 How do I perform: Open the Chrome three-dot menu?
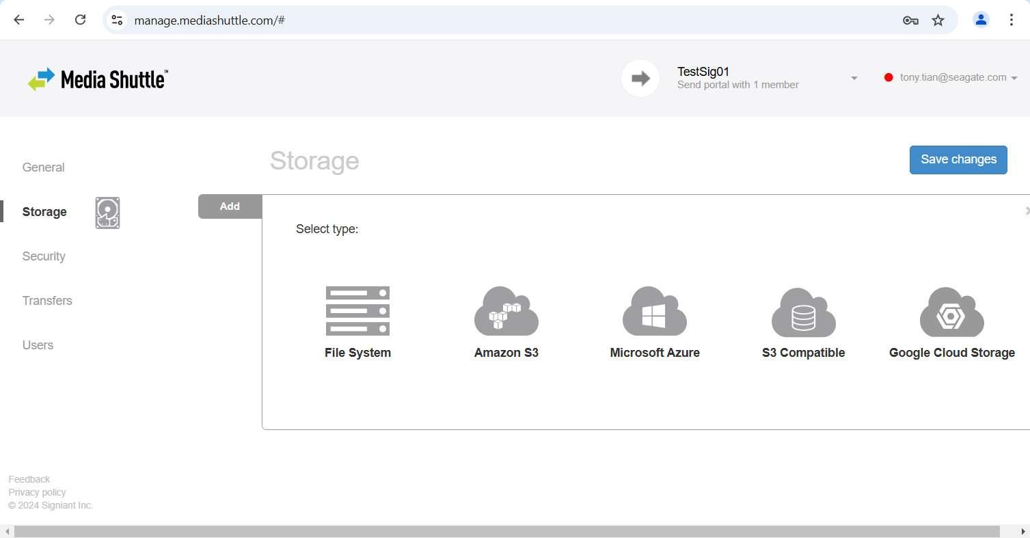click(1012, 20)
